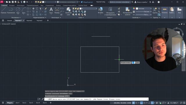Click the keyword search input box
186x105 pixels.
[x=120, y=2]
